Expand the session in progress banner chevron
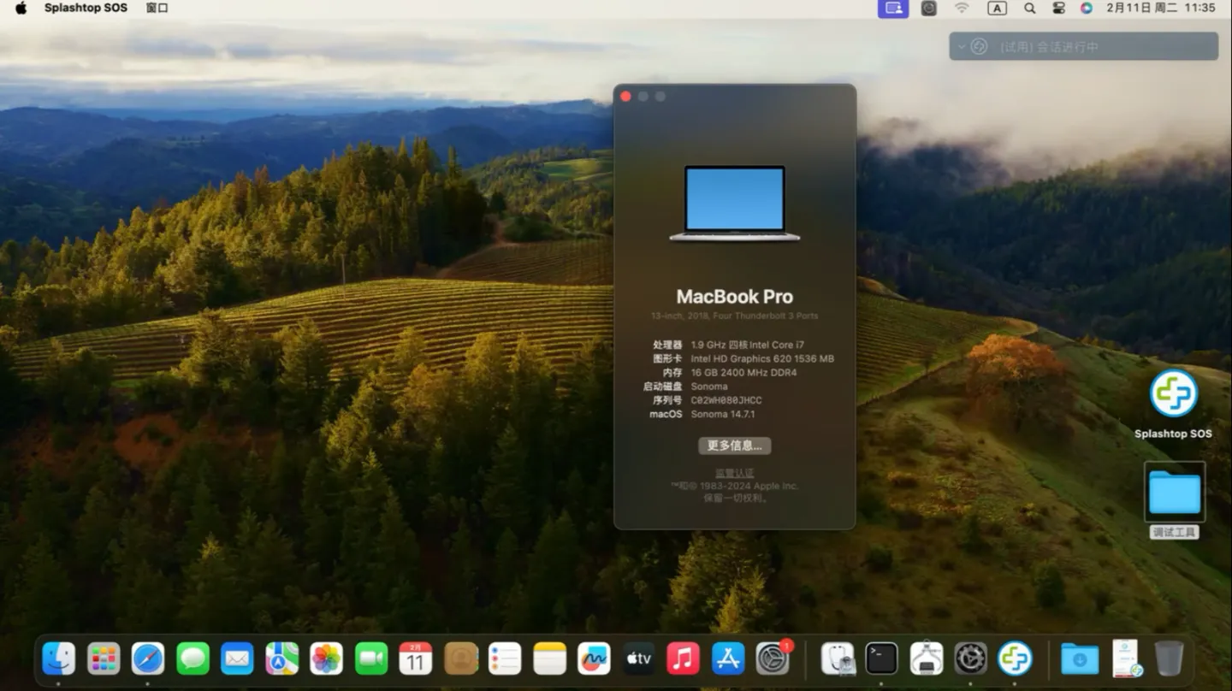This screenshot has height=691, width=1232. (961, 46)
